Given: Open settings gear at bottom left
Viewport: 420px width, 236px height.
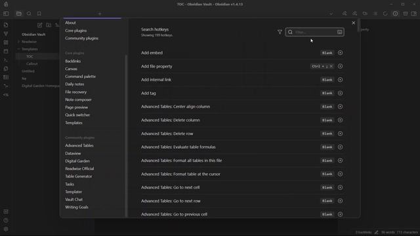Looking at the screenshot, I should [6, 229].
